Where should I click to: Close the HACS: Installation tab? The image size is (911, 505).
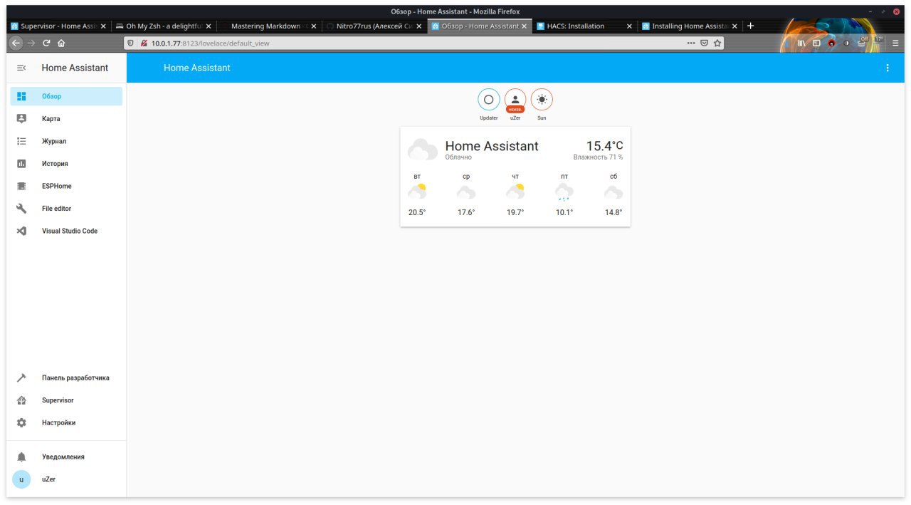[629, 26]
